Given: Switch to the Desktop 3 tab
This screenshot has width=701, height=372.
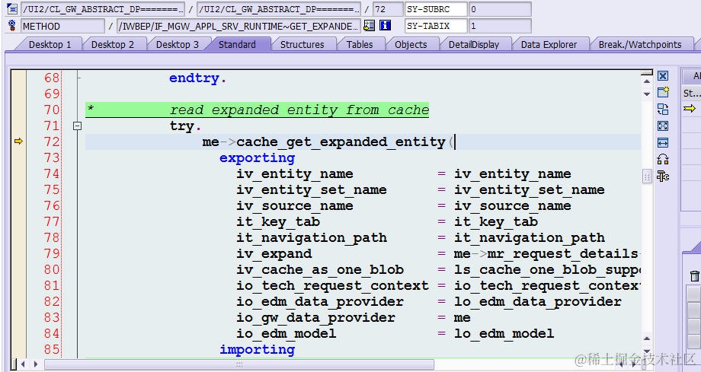Looking at the screenshot, I should click(177, 44).
